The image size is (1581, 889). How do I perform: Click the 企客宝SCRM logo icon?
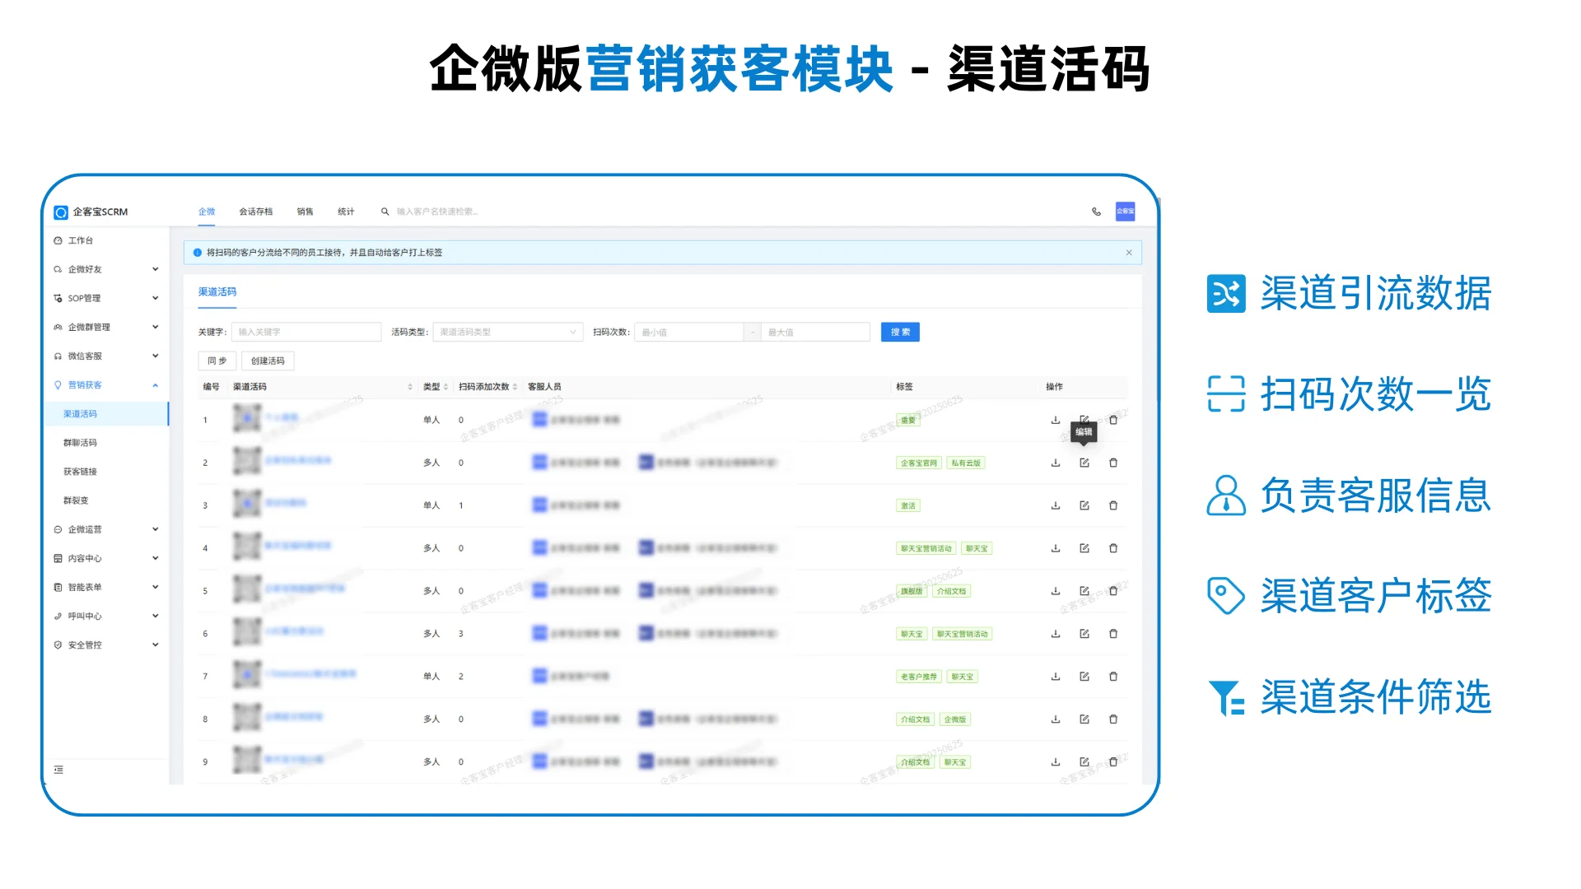point(61,212)
